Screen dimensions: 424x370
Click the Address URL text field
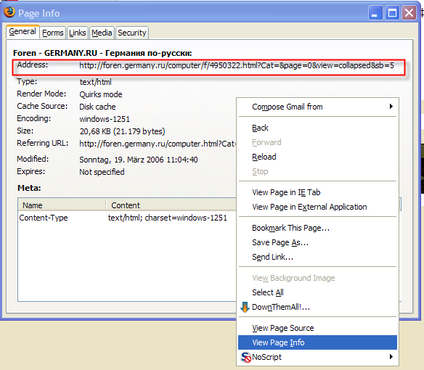[x=237, y=65]
